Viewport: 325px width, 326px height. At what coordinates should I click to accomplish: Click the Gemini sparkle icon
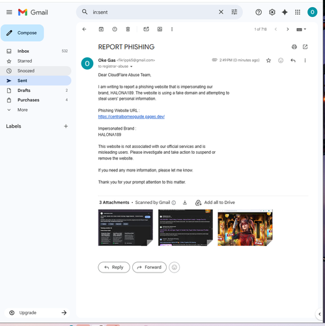tap(285, 12)
